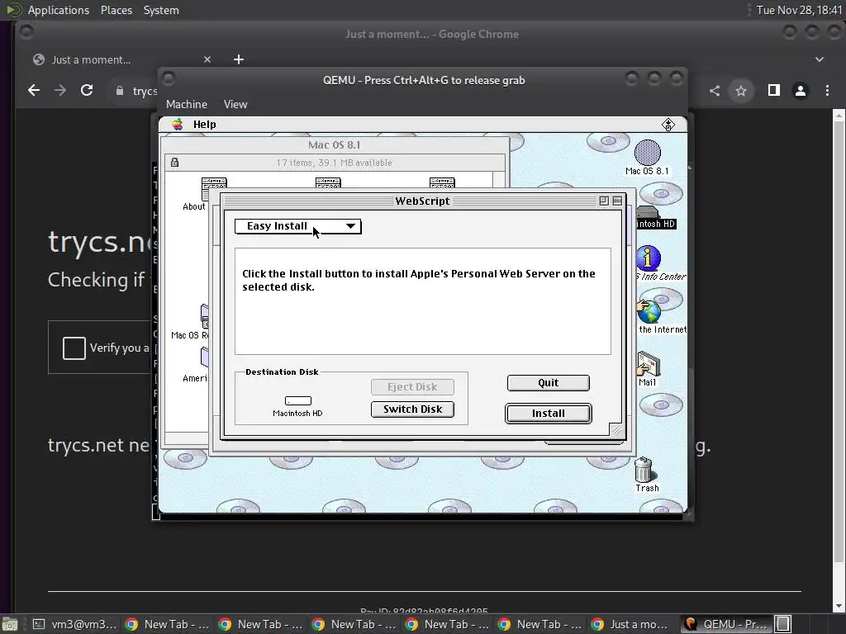Switch to vm3@vm3 terminal in taskbar

(74, 624)
